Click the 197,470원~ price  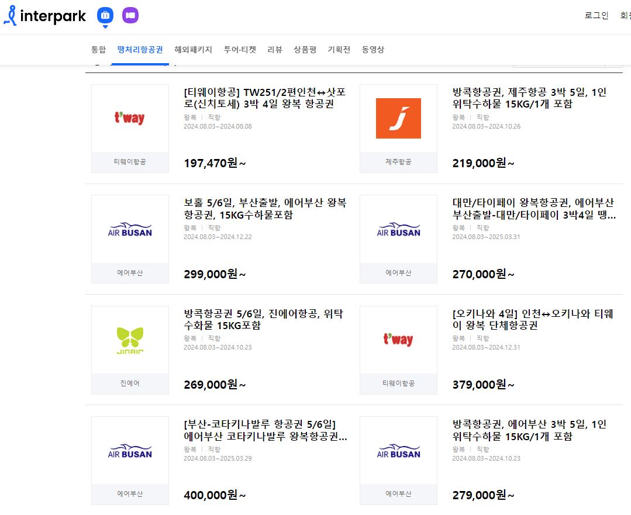coord(215,163)
